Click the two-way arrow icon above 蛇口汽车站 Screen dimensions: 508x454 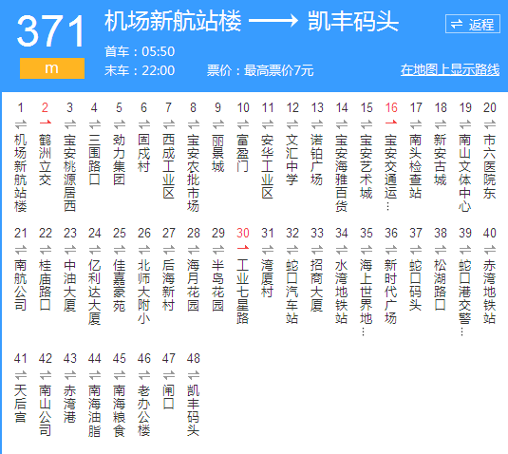click(x=292, y=250)
